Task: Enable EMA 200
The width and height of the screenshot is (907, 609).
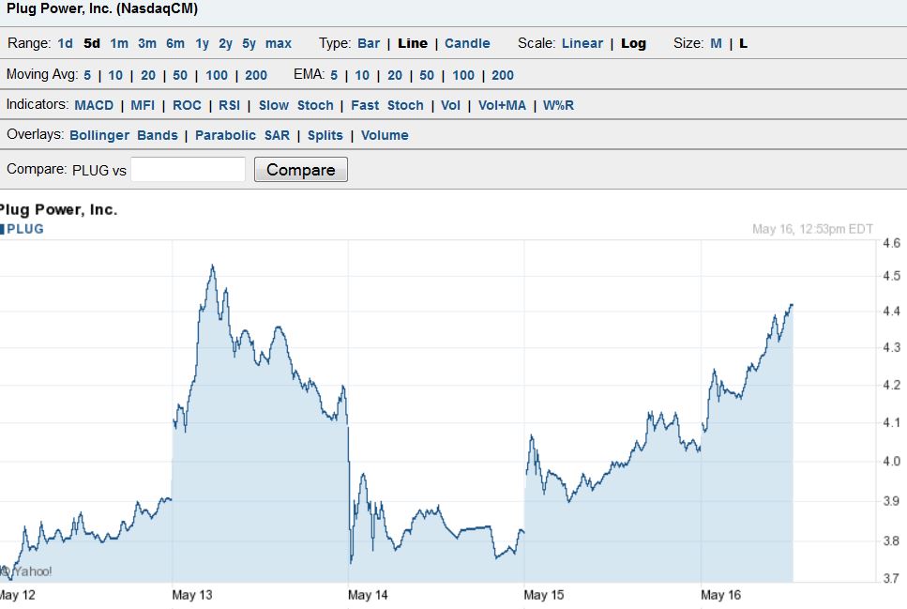Action: click(x=503, y=75)
